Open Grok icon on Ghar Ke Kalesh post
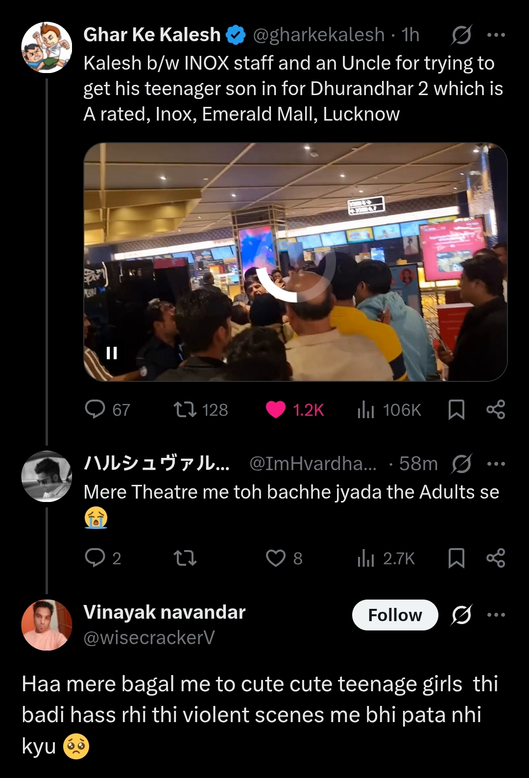This screenshot has width=529, height=778. point(461,35)
